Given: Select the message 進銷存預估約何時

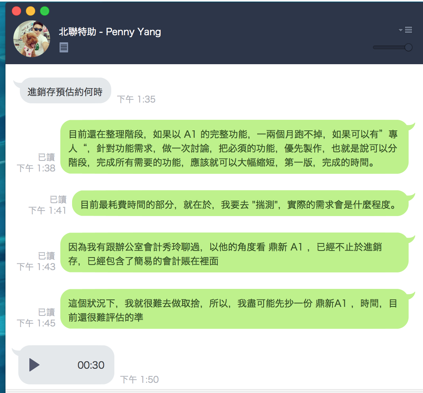Looking at the screenshot, I should (65, 91).
